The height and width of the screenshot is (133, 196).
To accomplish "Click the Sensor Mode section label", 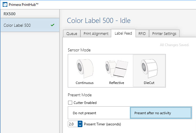I will click(79, 50).
